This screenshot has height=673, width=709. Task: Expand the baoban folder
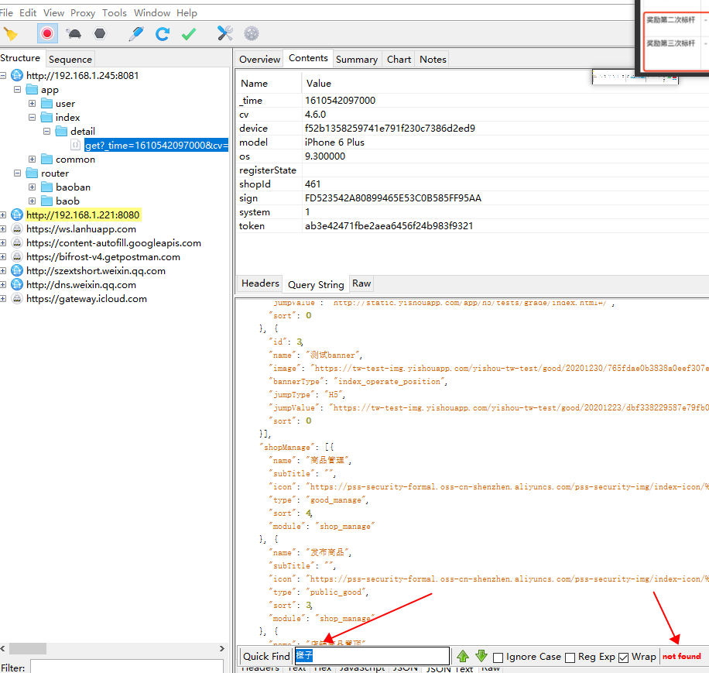(32, 187)
